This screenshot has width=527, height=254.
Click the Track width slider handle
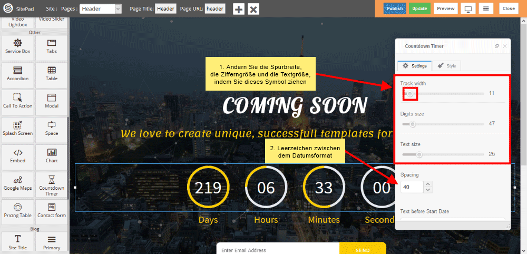[x=409, y=94]
